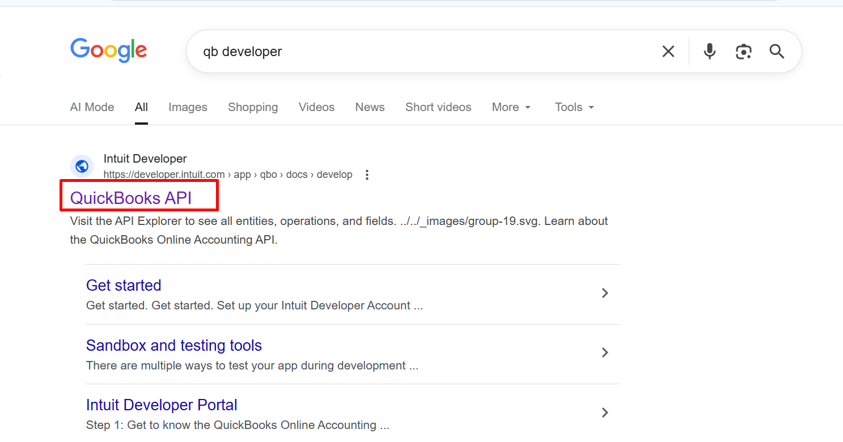Open the Short videos tab
Viewport: 843px width, 442px height.
(x=438, y=107)
